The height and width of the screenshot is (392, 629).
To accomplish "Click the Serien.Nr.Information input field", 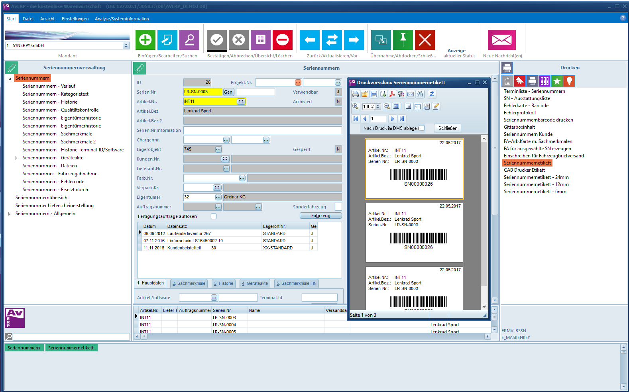I will pyautogui.click(x=262, y=130).
